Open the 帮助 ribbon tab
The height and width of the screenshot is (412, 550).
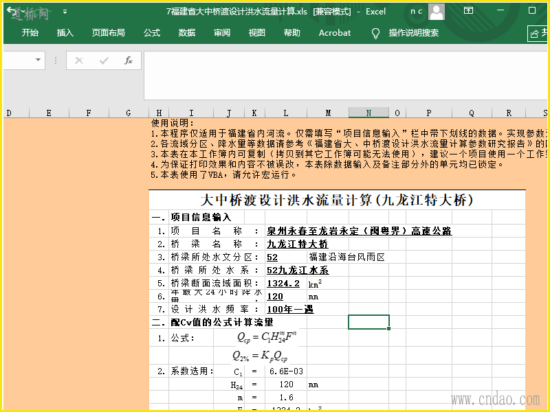pyautogui.click(x=291, y=33)
